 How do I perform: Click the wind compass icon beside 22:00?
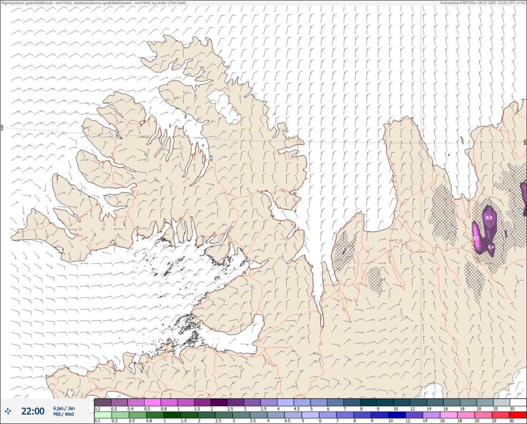point(8,411)
